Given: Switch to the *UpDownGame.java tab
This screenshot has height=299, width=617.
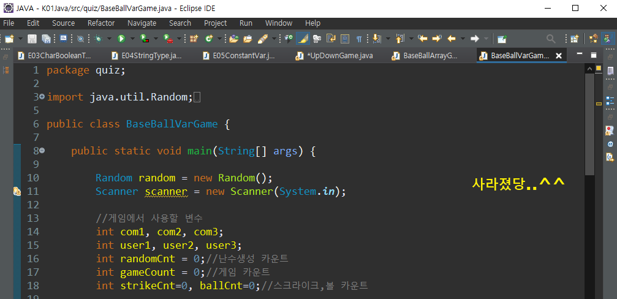Looking at the screenshot, I should click(x=334, y=56).
